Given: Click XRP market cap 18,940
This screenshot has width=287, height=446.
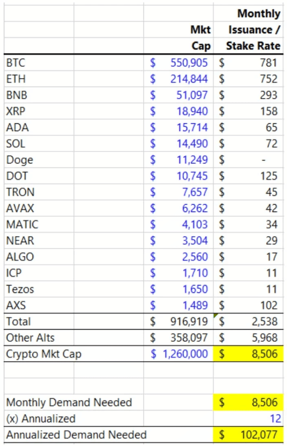Looking at the screenshot, I should (192, 111).
